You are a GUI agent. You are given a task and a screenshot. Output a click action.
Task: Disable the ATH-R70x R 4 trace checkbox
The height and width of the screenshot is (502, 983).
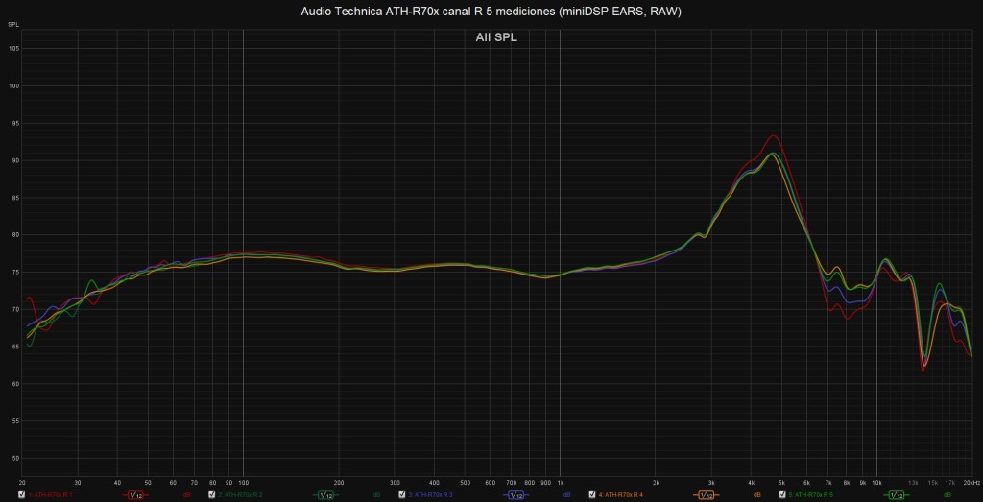tap(592, 495)
